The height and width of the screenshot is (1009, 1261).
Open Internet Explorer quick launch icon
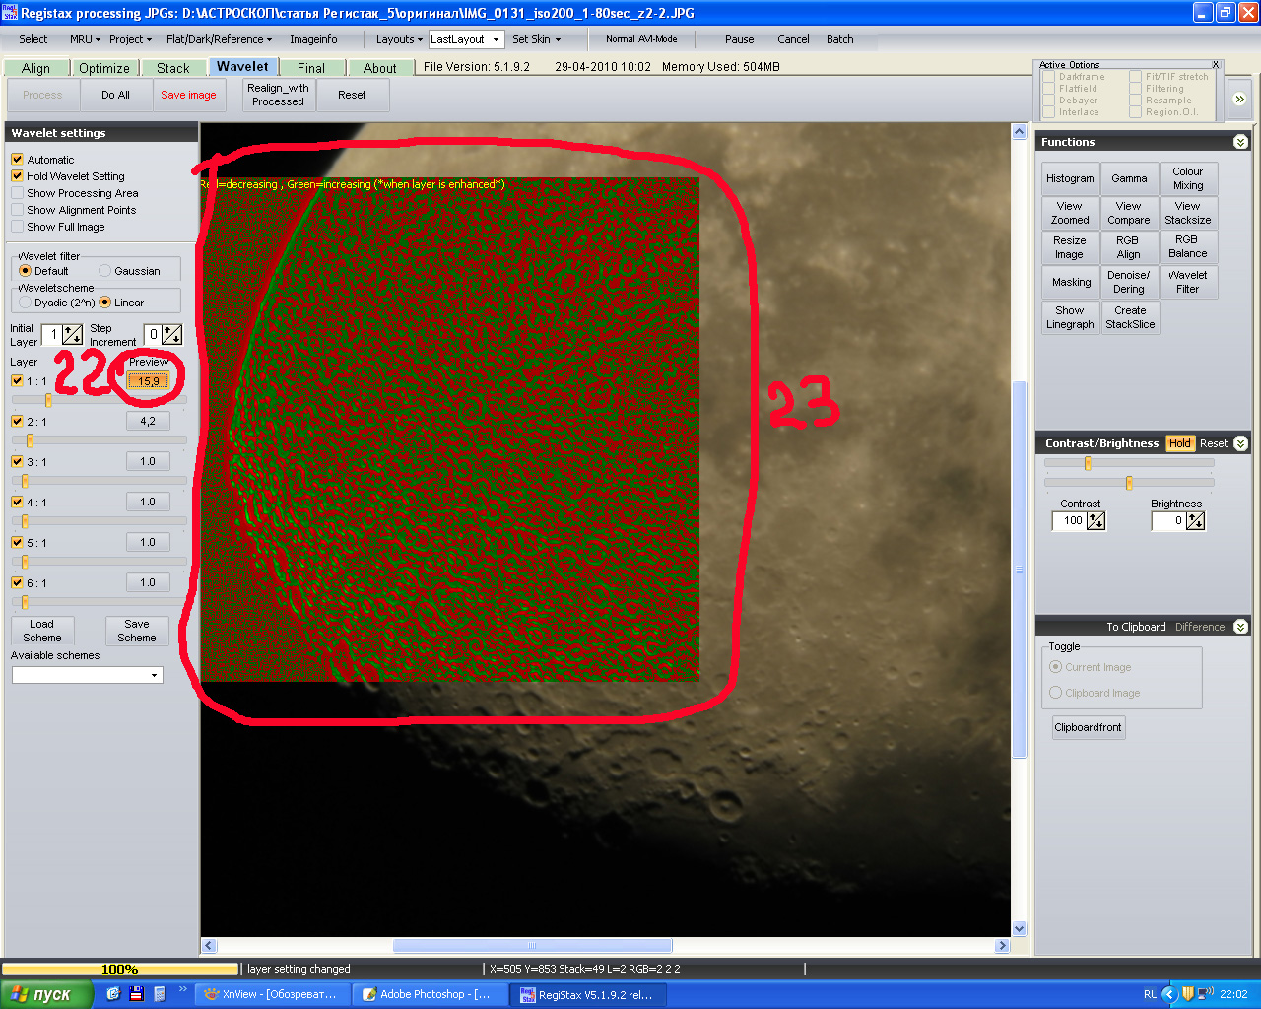pos(113,994)
